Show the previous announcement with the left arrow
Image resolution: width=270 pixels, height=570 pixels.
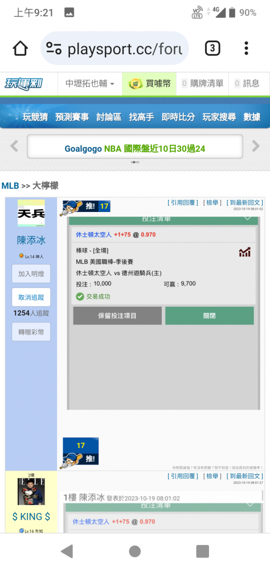click(14, 146)
